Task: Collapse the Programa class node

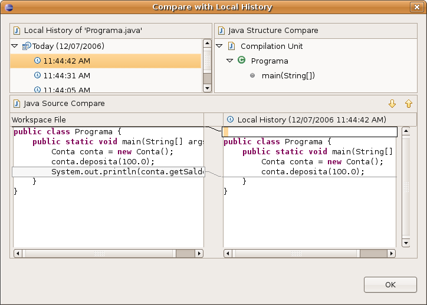Action: point(230,61)
